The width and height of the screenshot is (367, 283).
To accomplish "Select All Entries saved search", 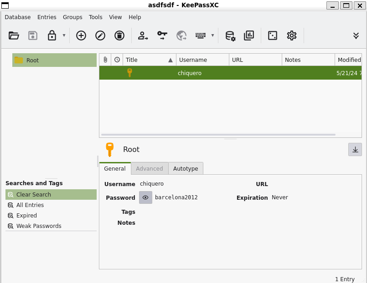I will coord(51,205).
